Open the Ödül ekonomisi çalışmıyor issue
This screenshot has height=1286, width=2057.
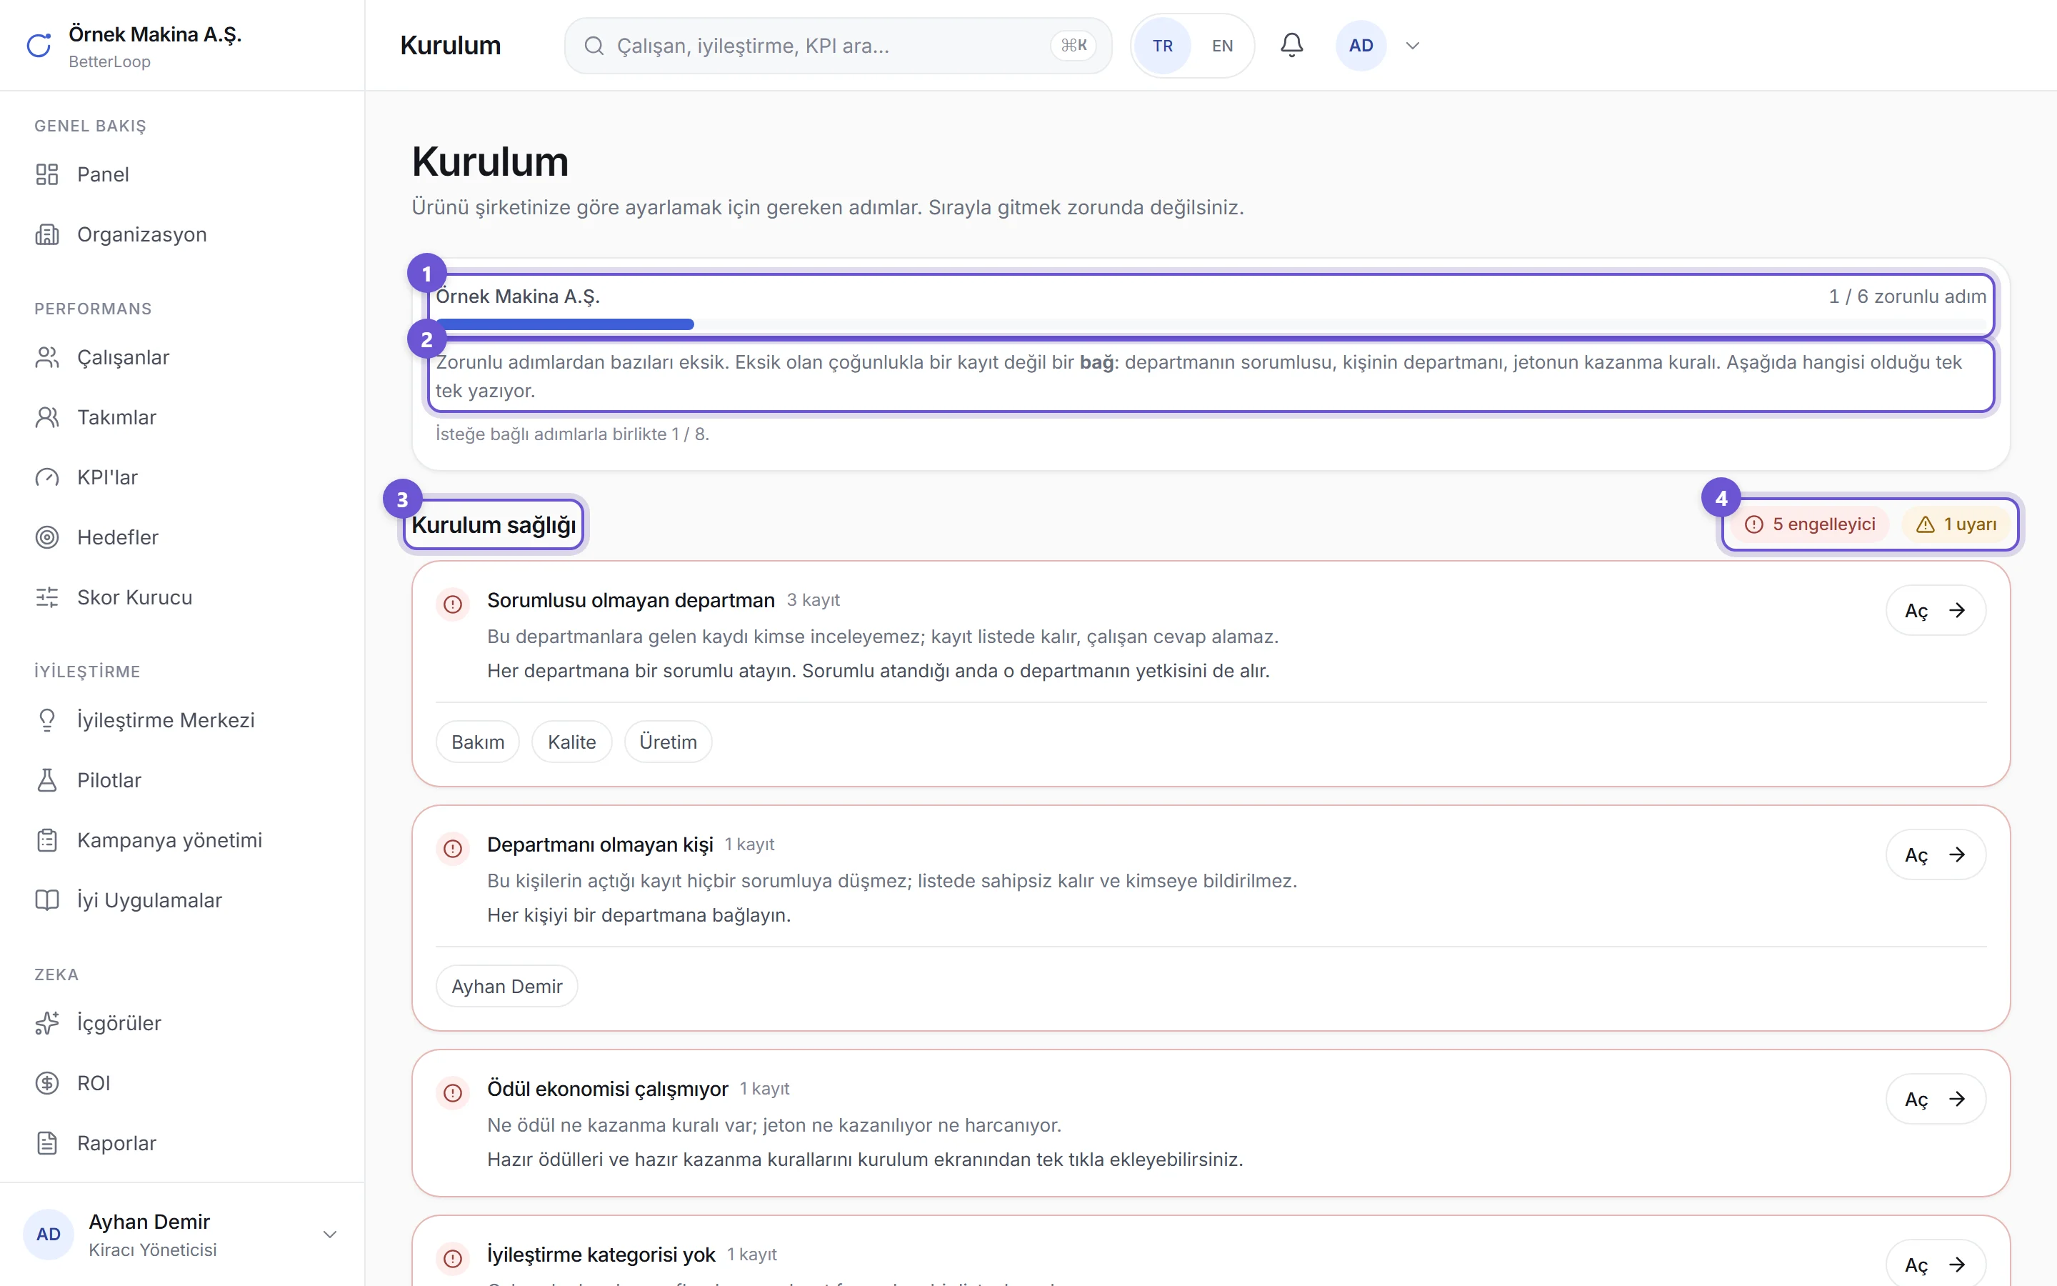(x=1935, y=1099)
